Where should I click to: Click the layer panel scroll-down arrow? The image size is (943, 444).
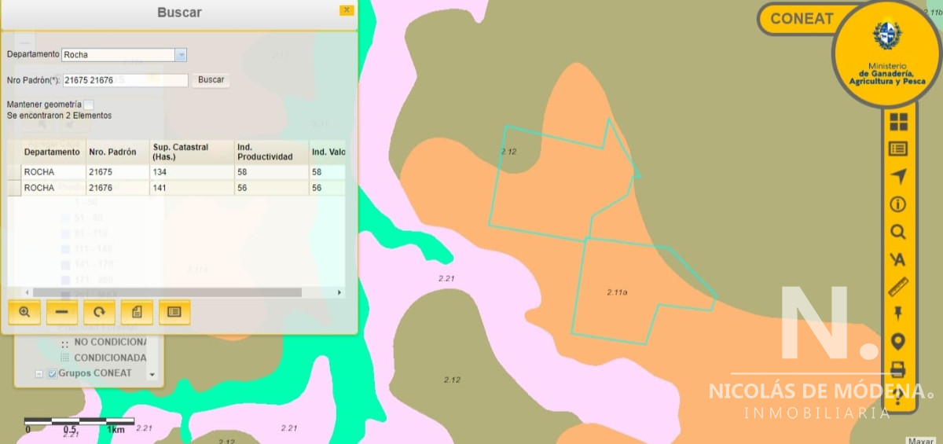(152, 375)
